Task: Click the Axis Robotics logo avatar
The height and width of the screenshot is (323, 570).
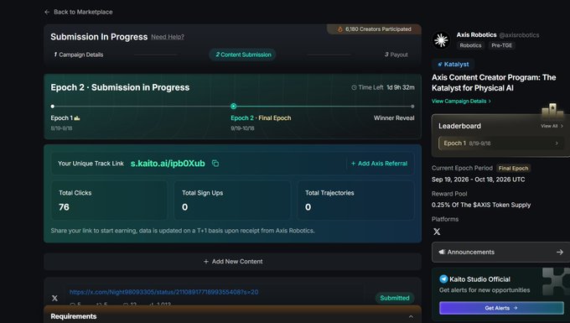Action: (x=441, y=40)
